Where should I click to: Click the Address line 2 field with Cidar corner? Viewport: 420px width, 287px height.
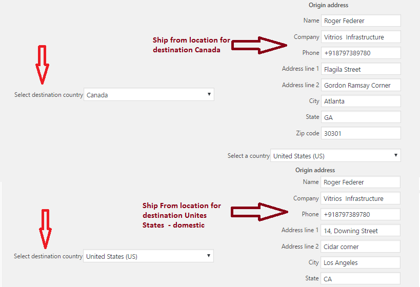(x=361, y=247)
